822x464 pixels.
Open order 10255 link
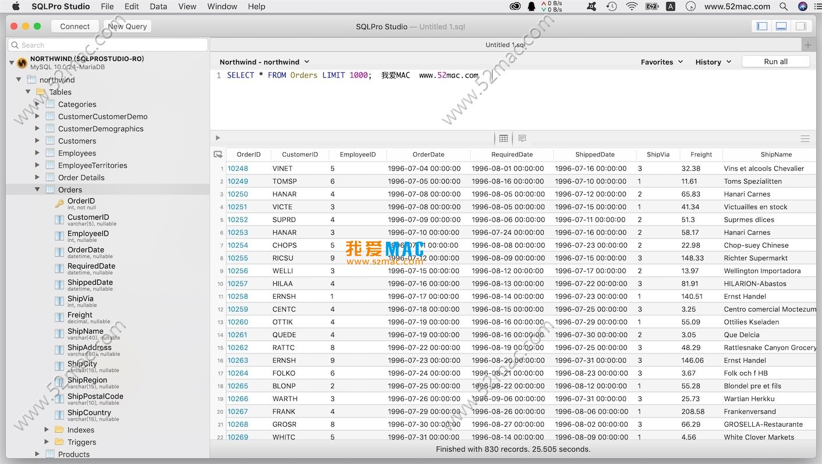tap(238, 258)
